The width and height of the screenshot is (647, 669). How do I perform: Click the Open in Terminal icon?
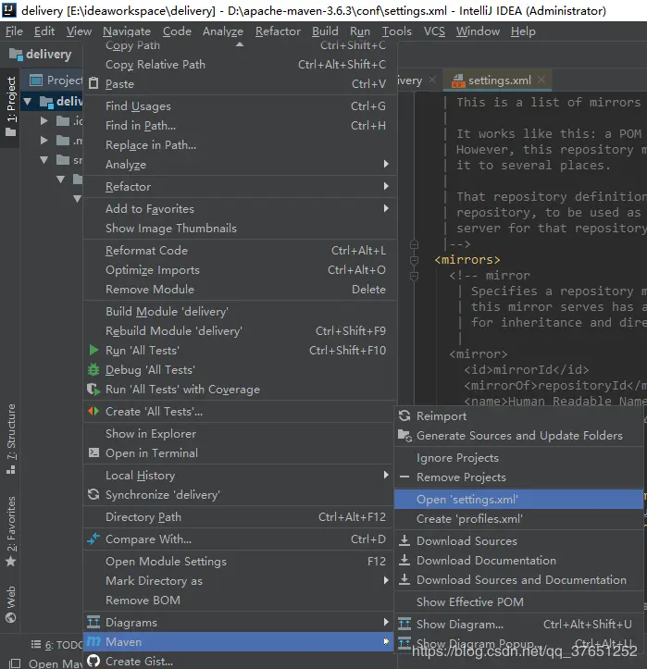pos(93,453)
